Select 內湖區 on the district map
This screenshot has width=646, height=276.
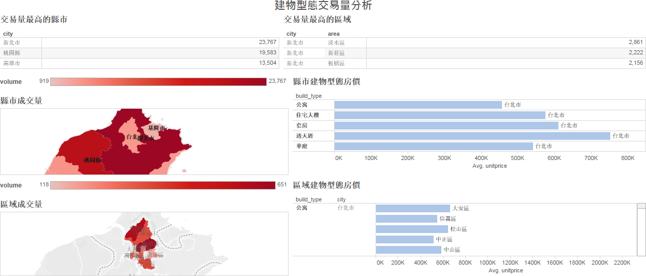tap(149, 243)
